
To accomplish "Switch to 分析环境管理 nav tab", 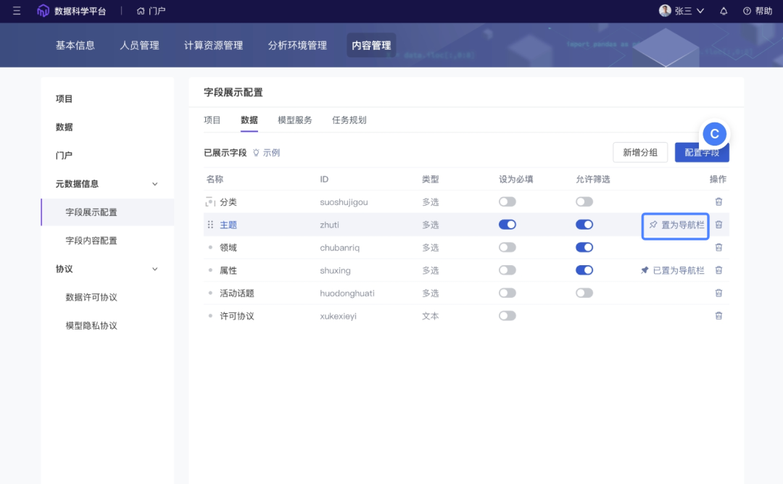I will point(297,46).
